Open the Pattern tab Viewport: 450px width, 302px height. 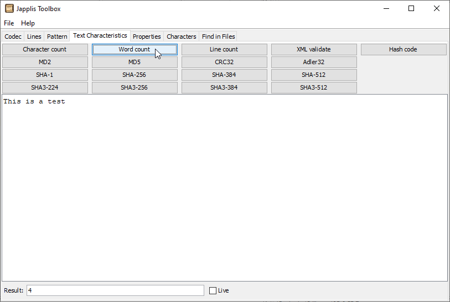coord(57,37)
